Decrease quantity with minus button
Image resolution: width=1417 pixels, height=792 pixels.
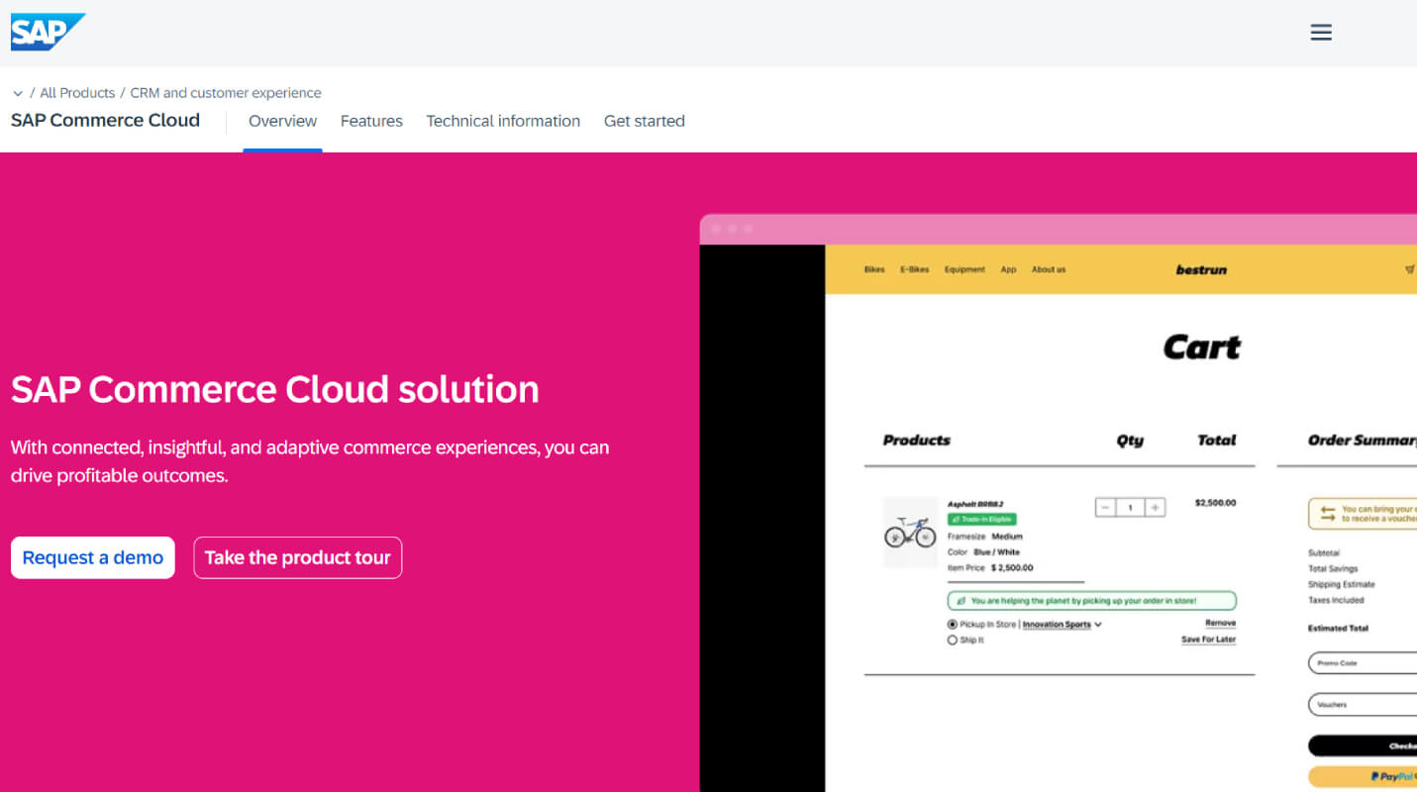pyautogui.click(x=1106, y=508)
